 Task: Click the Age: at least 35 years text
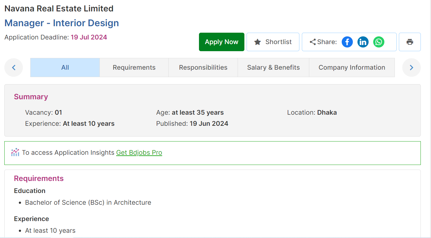[190, 113]
